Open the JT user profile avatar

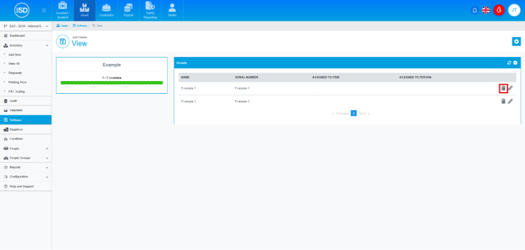[514, 10]
